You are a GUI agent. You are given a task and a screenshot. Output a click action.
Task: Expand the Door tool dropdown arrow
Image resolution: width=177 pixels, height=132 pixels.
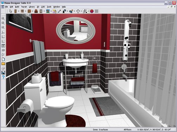coord(19,11)
